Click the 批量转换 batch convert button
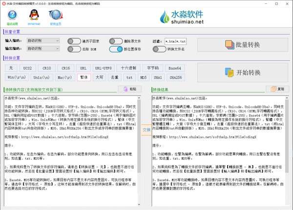This screenshot has width=293, height=210. [x=243, y=45]
